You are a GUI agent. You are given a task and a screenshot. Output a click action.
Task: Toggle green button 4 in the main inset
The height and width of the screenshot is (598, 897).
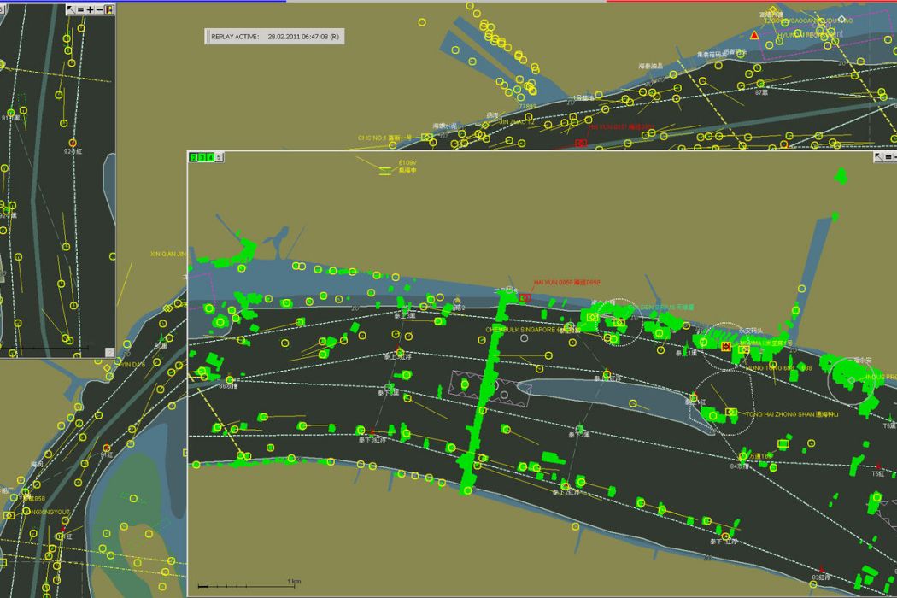(x=210, y=157)
